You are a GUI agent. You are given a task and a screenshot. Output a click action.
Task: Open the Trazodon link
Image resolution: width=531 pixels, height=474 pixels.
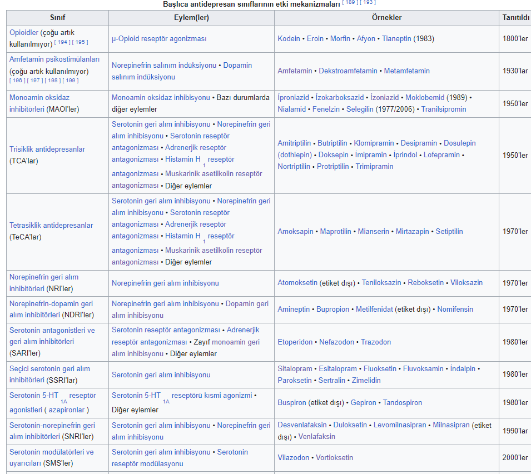click(x=376, y=342)
